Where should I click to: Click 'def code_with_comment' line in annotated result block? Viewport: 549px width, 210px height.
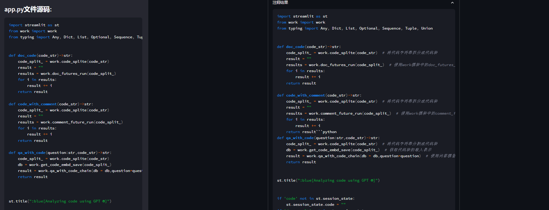point(319,95)
